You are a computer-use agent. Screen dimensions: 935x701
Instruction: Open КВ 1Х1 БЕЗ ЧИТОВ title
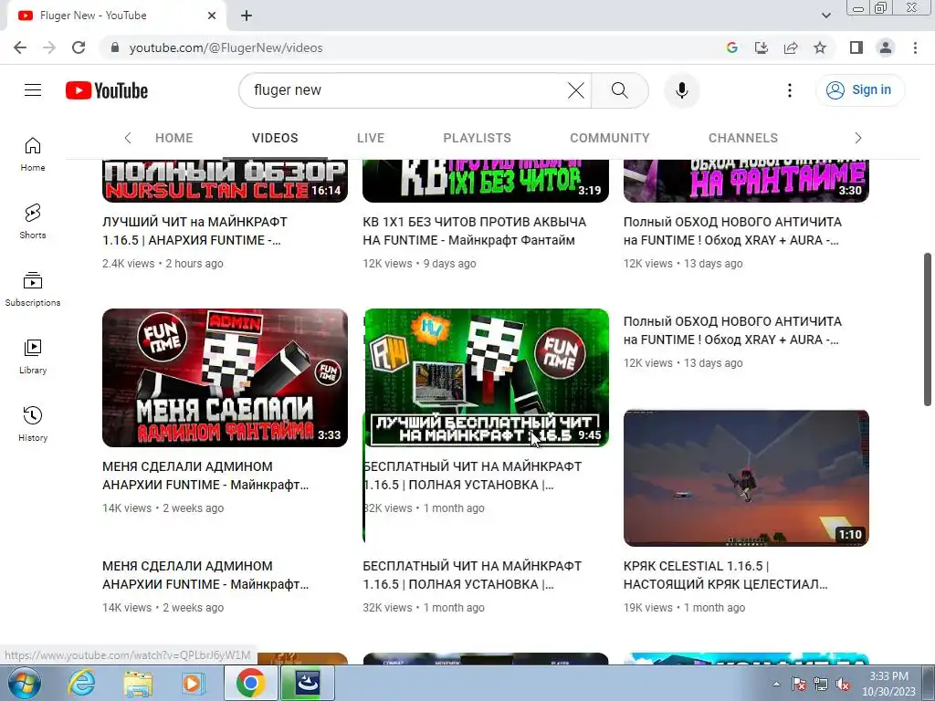(x=475, y=231)
